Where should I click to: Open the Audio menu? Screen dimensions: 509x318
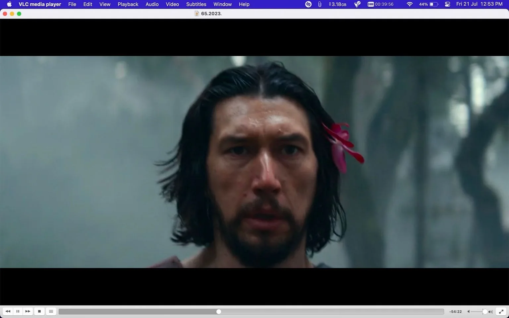tap(152, 4)
